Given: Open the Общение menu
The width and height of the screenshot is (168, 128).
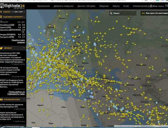Looking at the screenshot, I should coord(104,6).
